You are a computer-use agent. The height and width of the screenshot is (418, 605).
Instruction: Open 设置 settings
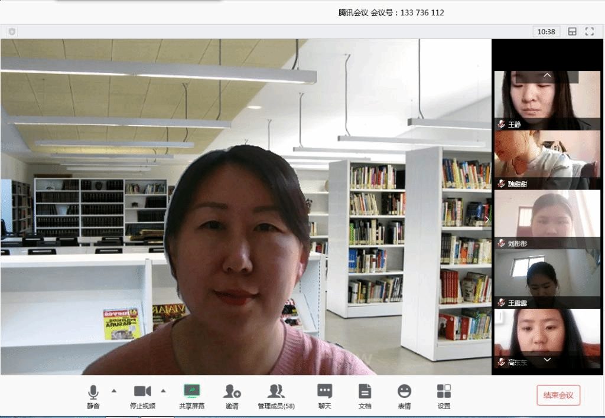pyautogui.click(x=444, y=391)
